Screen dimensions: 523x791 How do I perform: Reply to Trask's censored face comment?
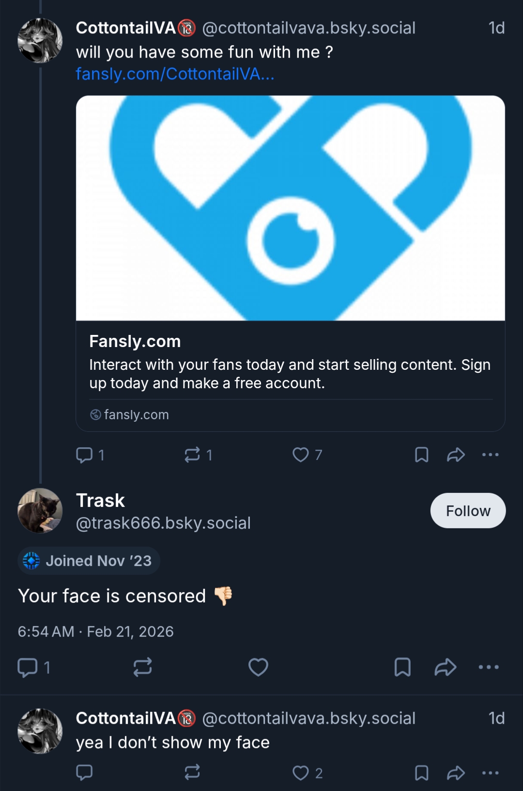point(28,667)
